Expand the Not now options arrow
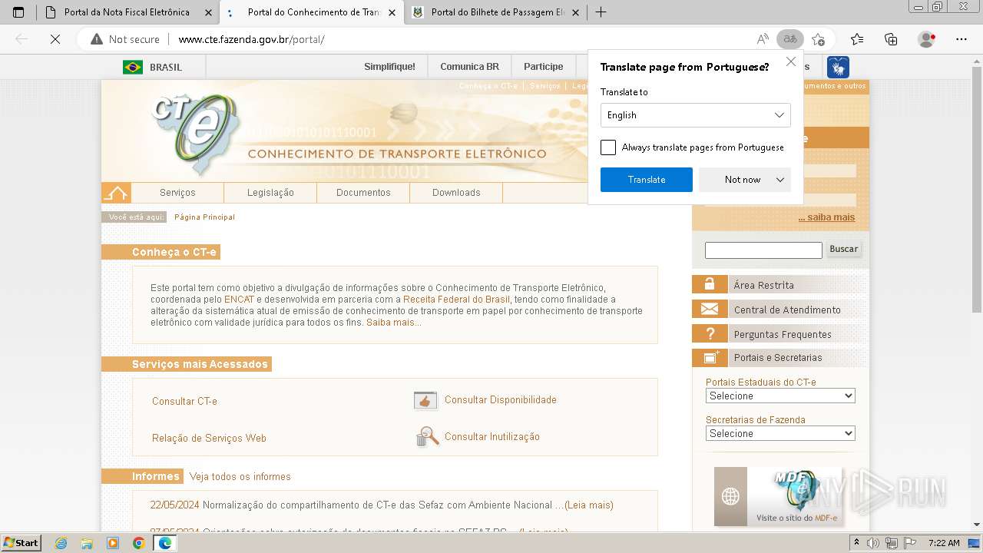 pyautogui.click(x=780, y=180)
